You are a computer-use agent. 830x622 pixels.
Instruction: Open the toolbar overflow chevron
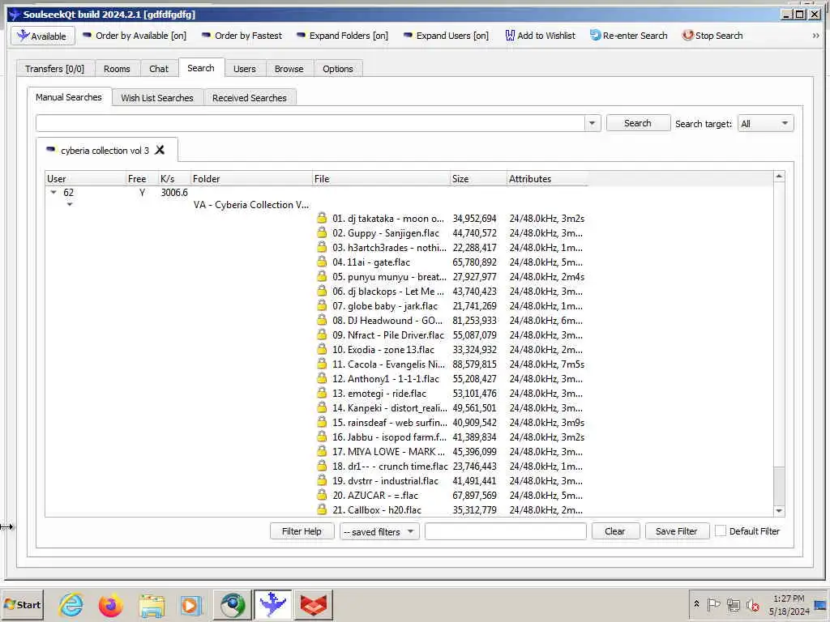click(x=815, y=36)
